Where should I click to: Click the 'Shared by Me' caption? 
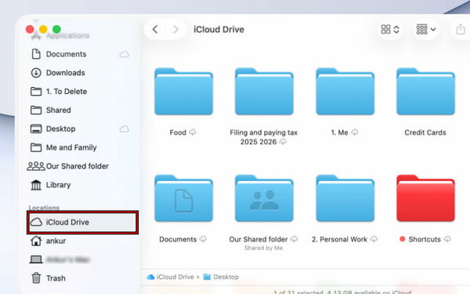(x=263, y=248)
